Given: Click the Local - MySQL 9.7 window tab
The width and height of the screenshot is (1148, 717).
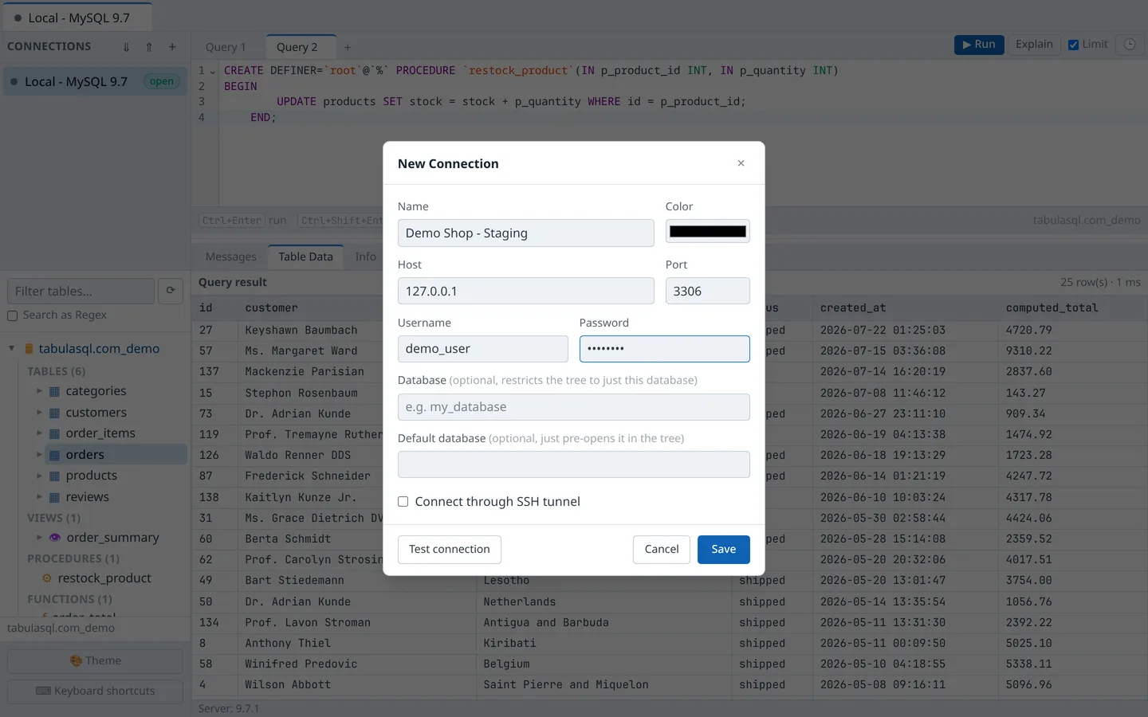Looking at the screenshot, I should click(76, 18).
